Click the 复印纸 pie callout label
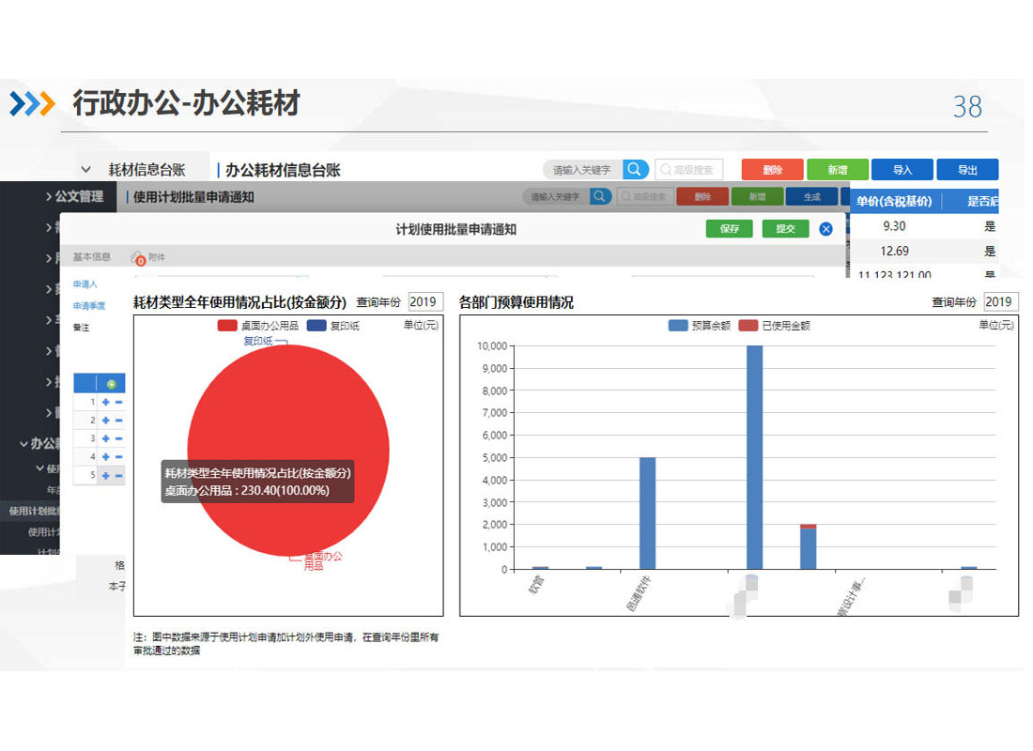Image resolution: width=1033 pixels, height=751 pixels. point(257,341)
